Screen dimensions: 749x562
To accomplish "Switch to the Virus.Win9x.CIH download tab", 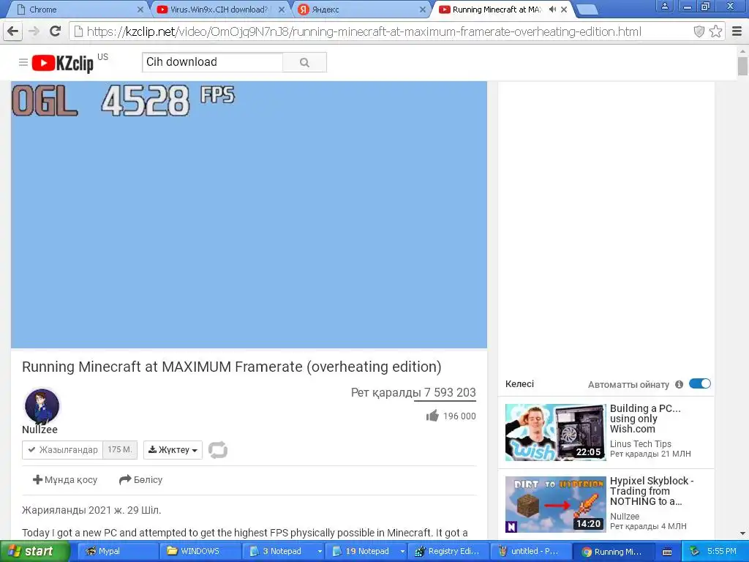I will (x=219, y=9).
